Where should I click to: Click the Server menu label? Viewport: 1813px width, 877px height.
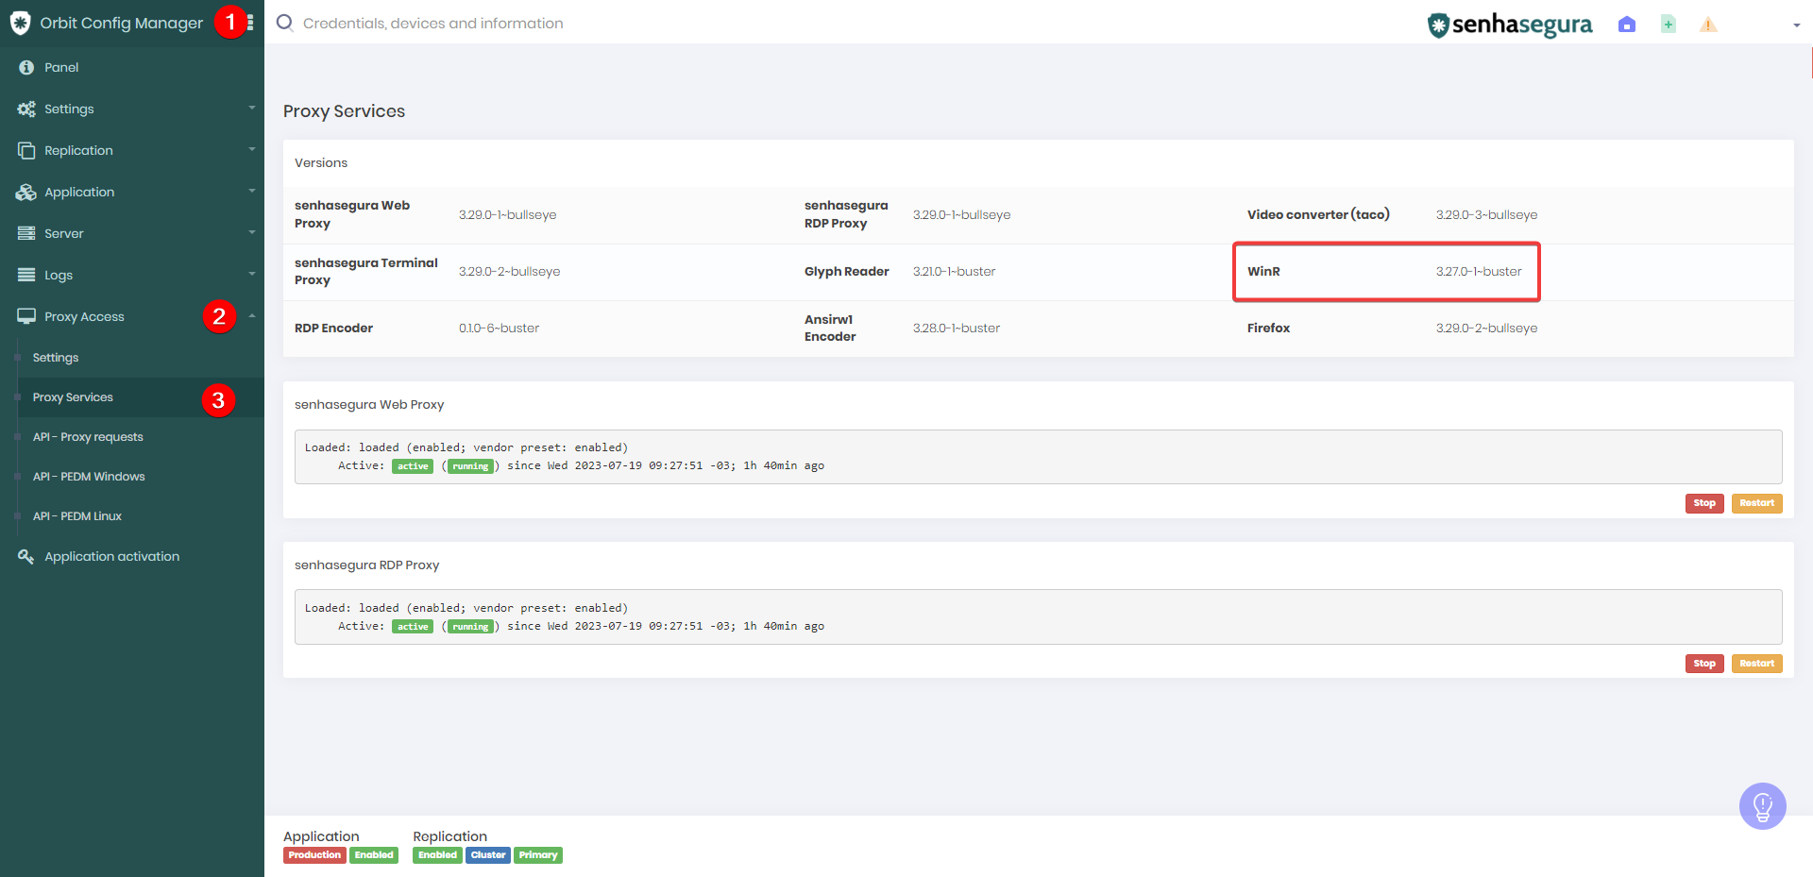[64, 233]
